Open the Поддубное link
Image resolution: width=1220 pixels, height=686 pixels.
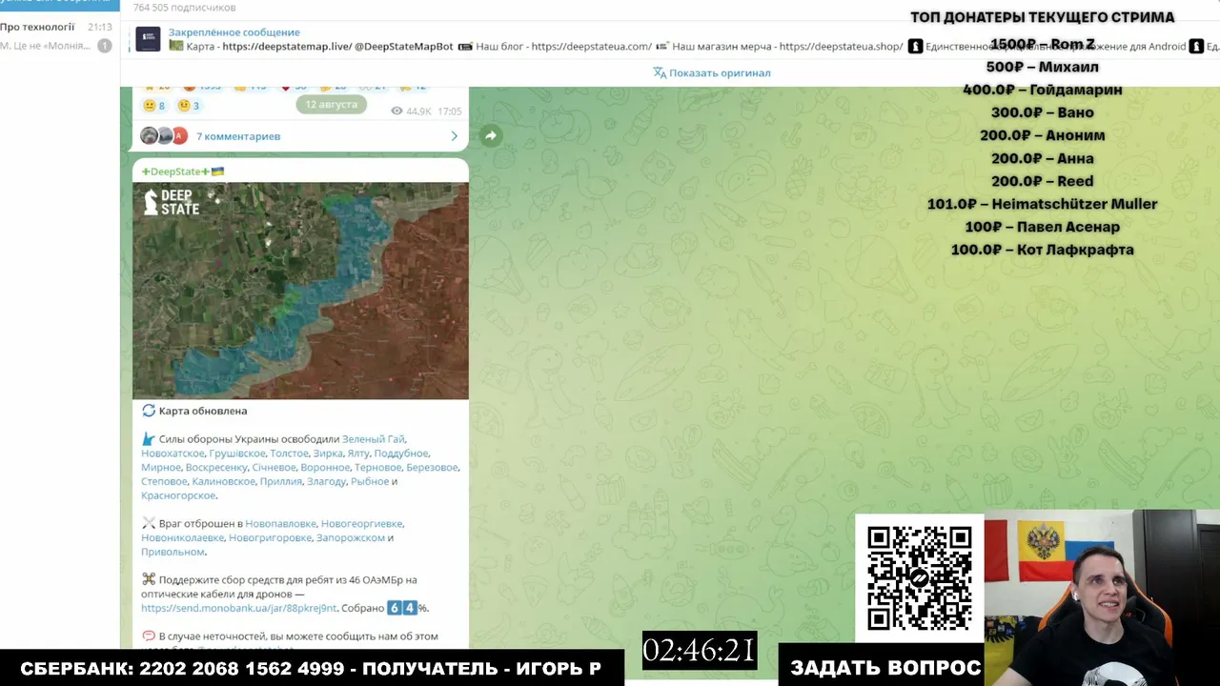tap(401, 454)
